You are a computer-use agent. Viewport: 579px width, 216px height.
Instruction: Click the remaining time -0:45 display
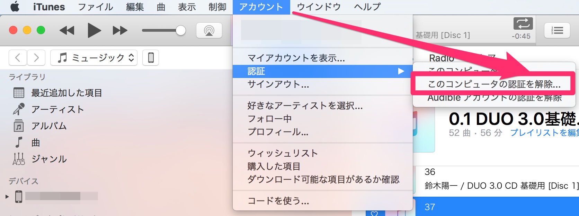[x=521, y=36]
